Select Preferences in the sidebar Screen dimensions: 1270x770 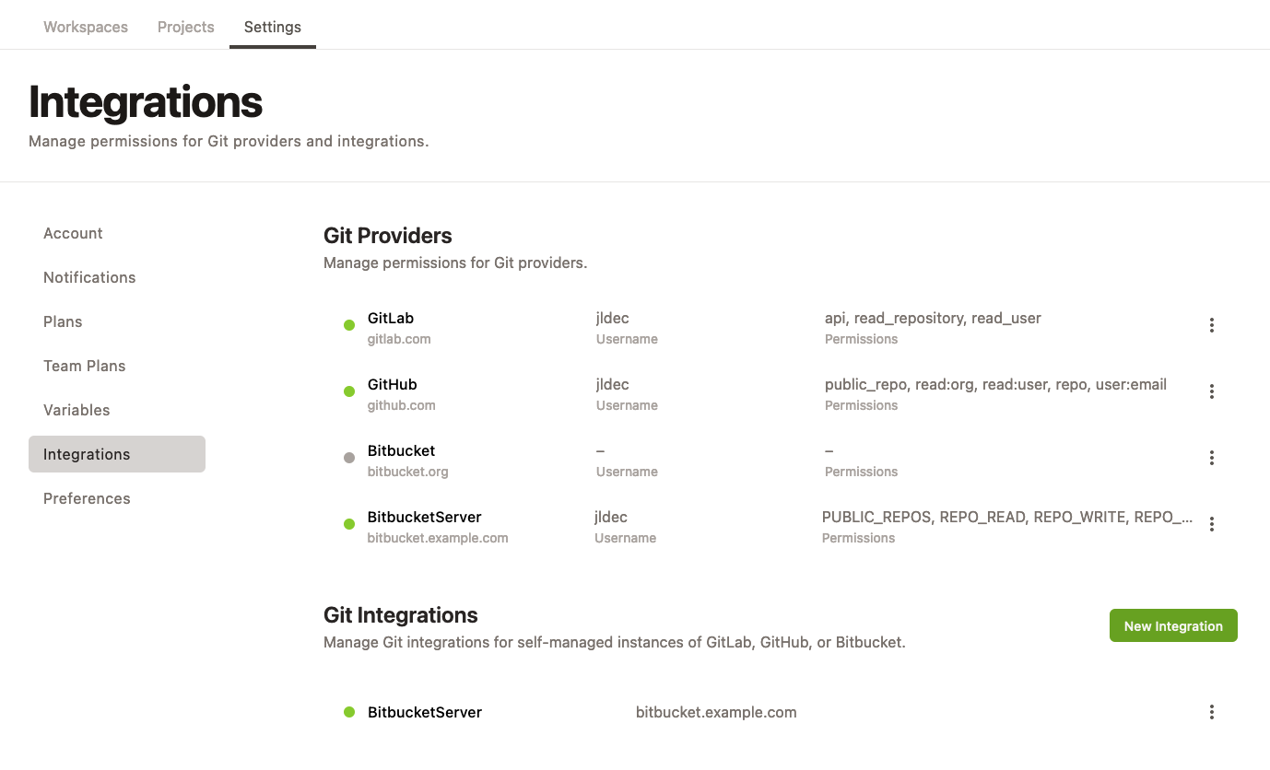pyautogui.click(x=87, y=498)
